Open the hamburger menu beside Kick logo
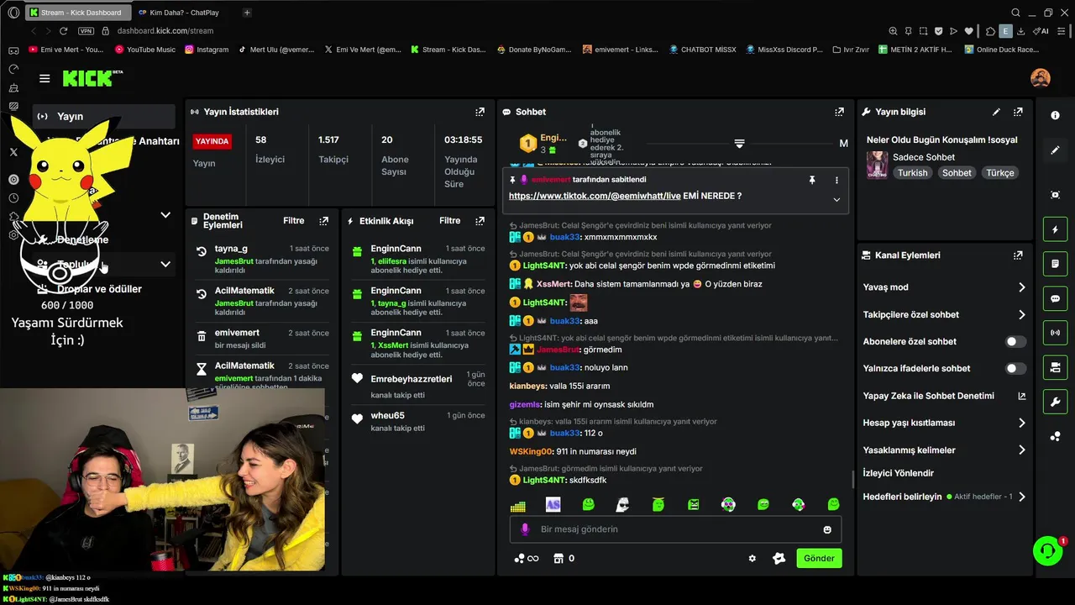Screen dimensions: 1075x605 point(45,78)
